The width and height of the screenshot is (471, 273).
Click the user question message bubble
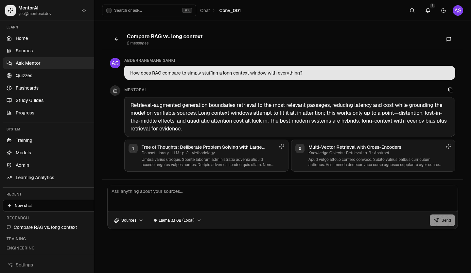[290, 73]
